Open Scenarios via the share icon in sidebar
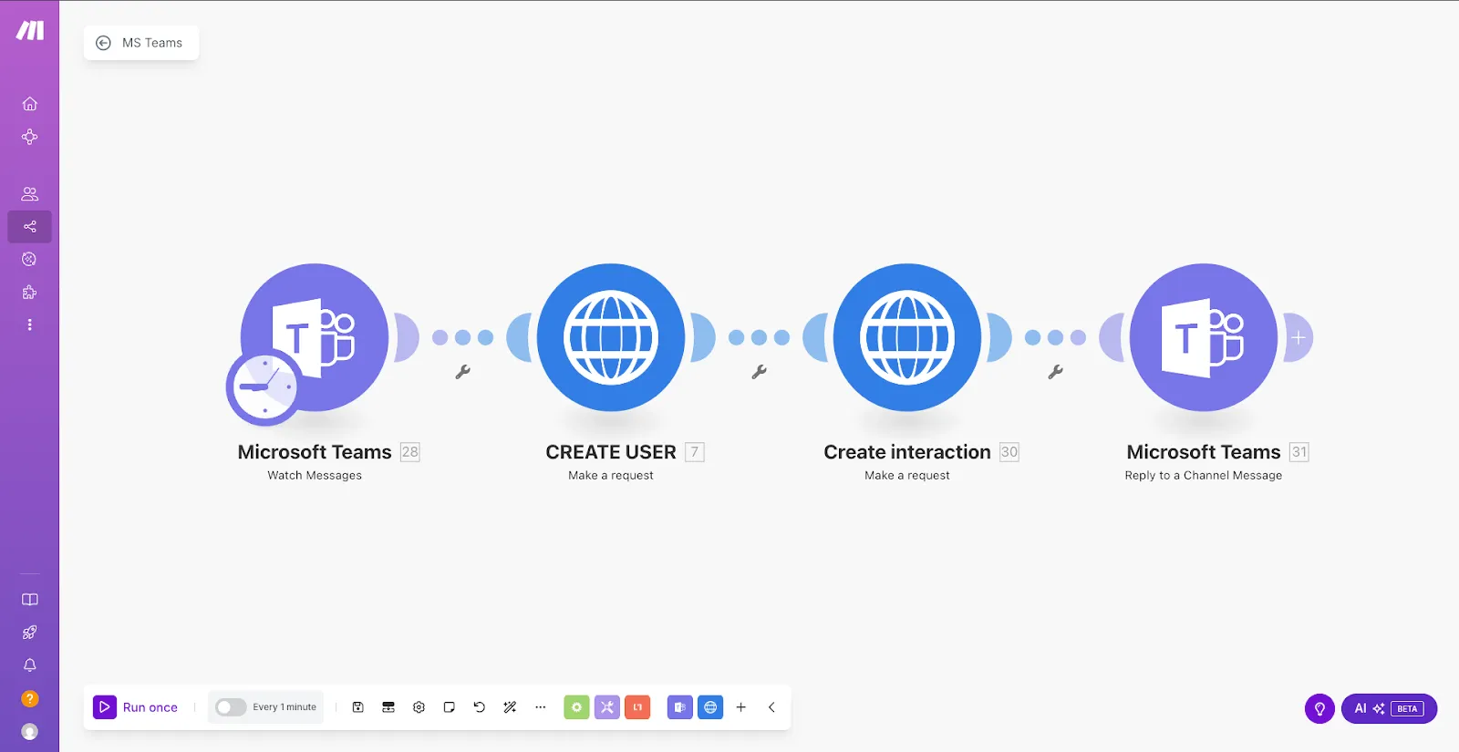The height and width of the screenshot is (752, 1459). point(29,226)
